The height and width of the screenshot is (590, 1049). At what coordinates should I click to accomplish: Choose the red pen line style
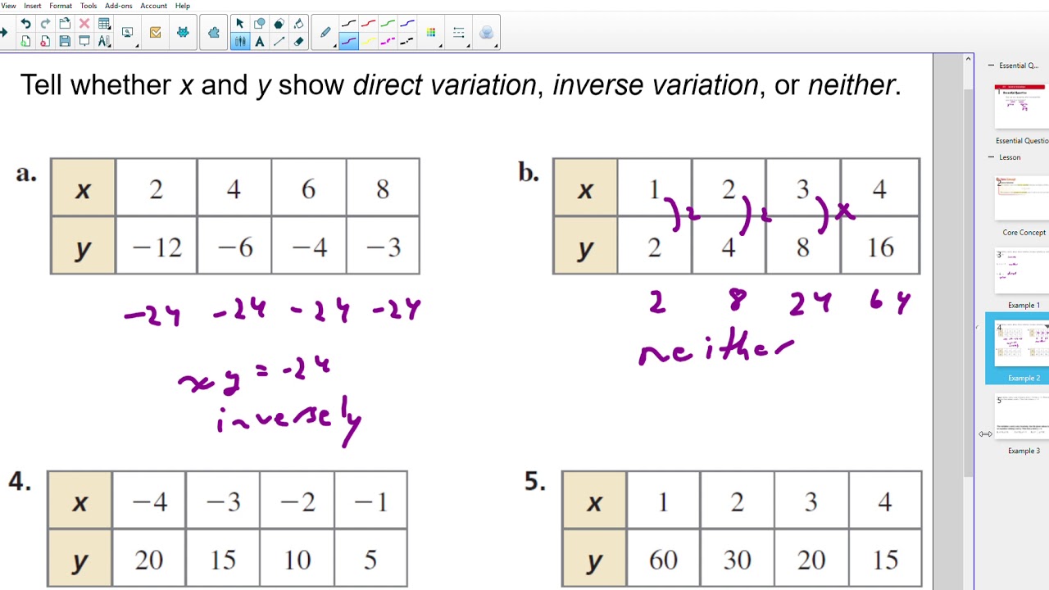tap(368, 24)
